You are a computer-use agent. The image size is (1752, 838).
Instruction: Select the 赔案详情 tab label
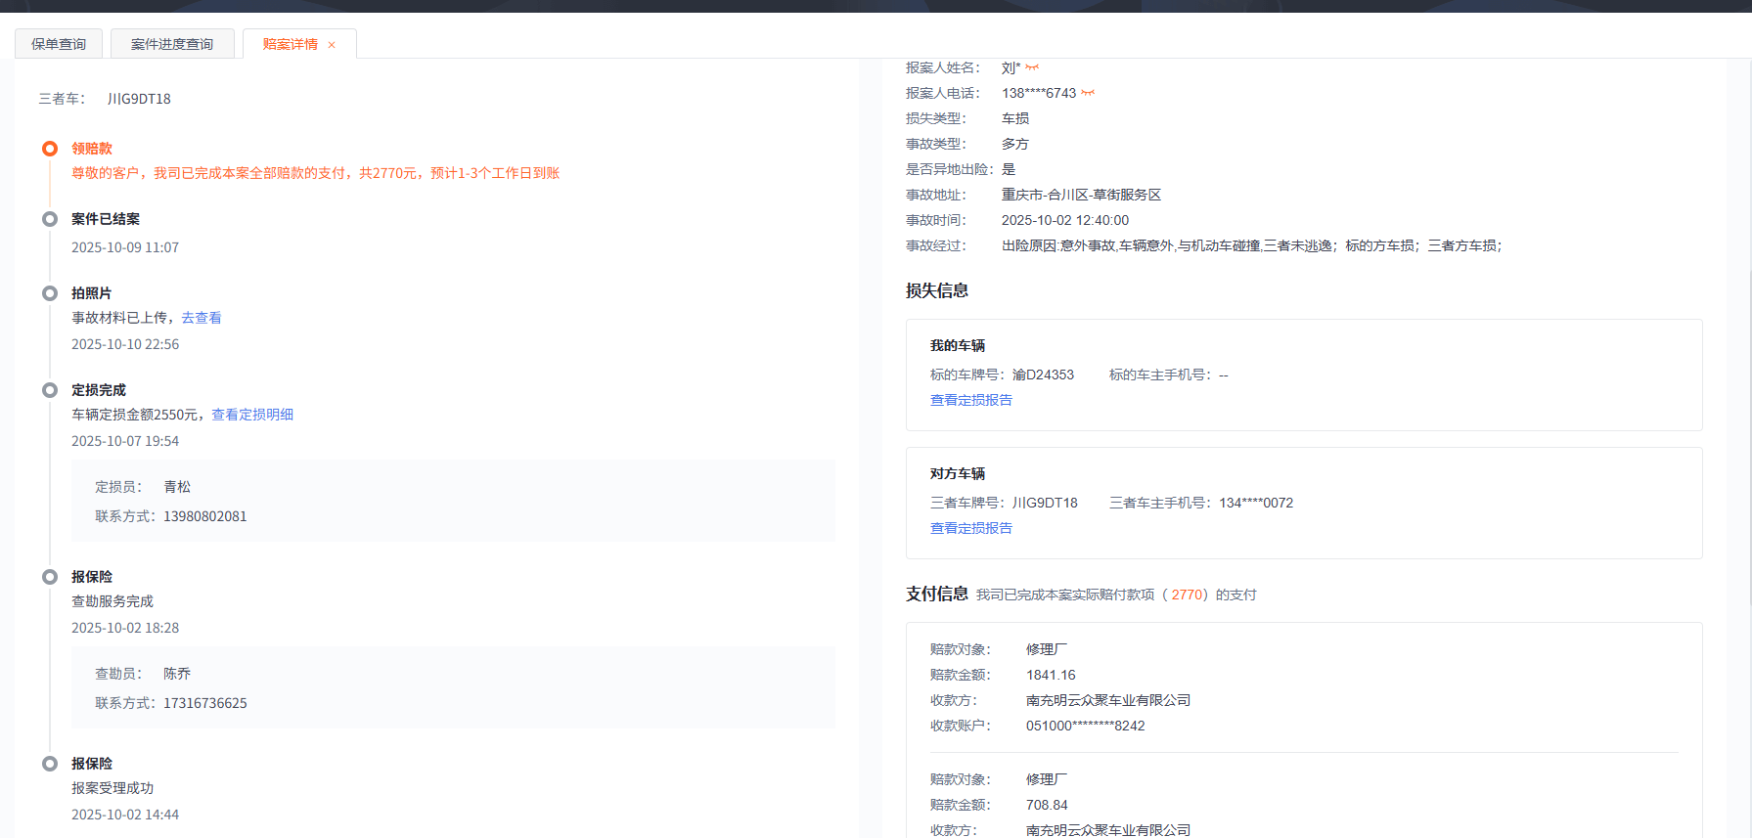tap(290, 44)
